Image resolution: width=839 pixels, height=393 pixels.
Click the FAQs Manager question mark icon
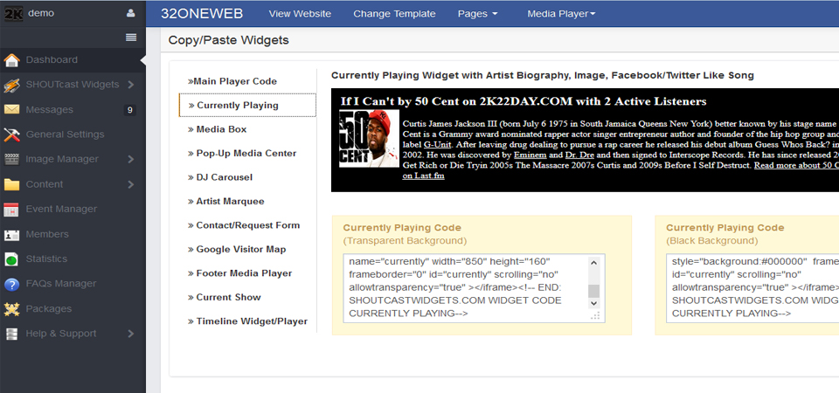11,284
